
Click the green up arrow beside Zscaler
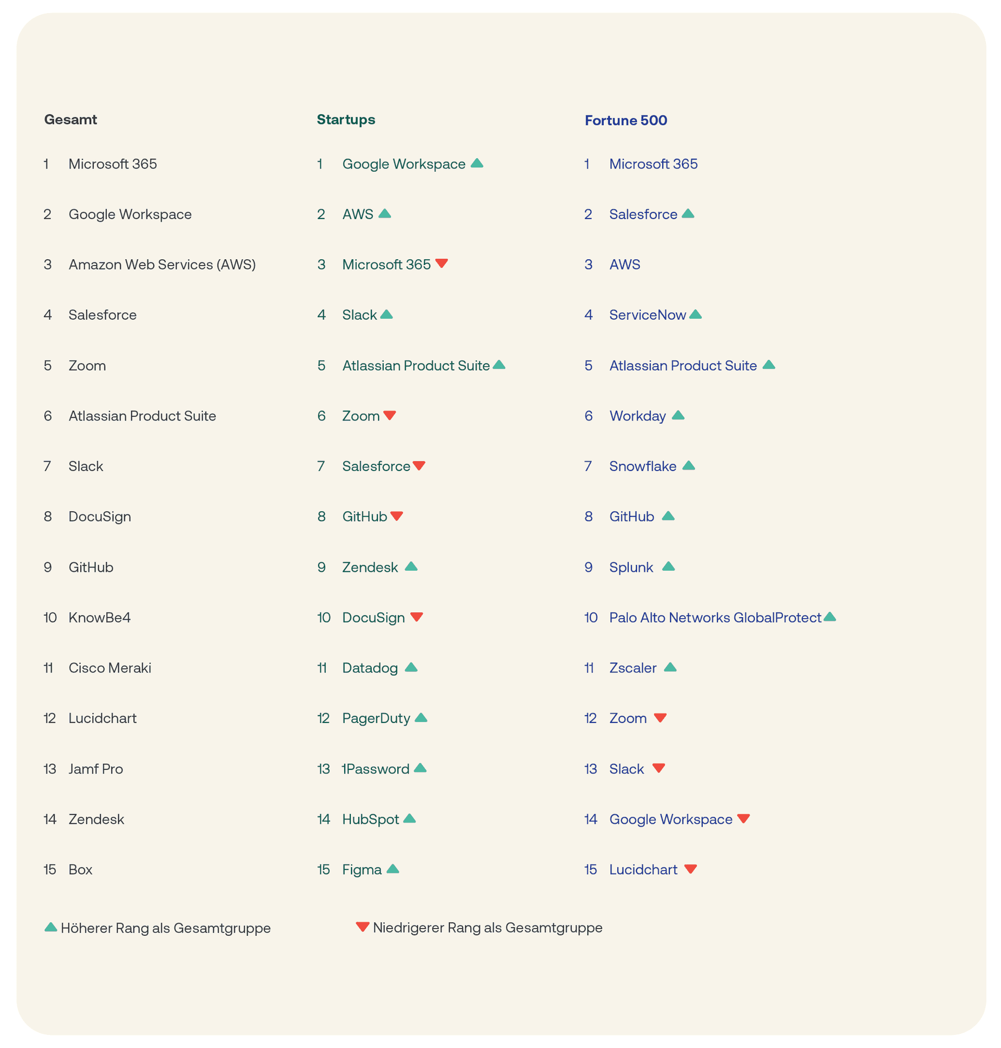[x=670, y=667]
